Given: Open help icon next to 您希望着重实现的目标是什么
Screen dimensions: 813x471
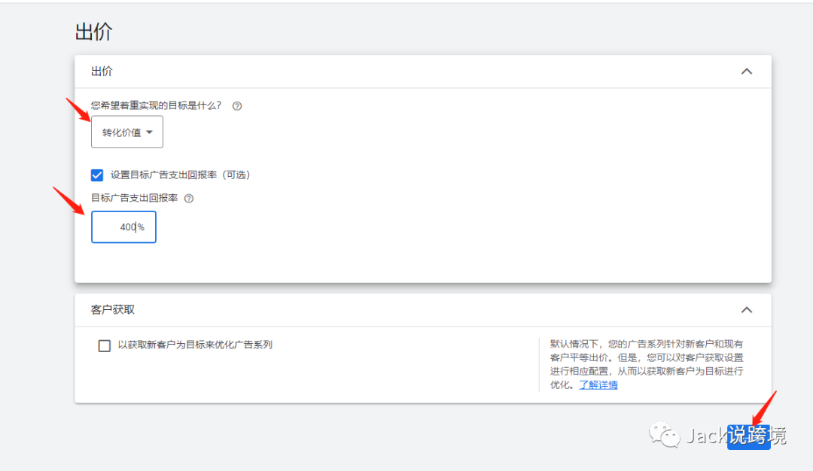Looking at the screenshot, I should click(237, 106).
